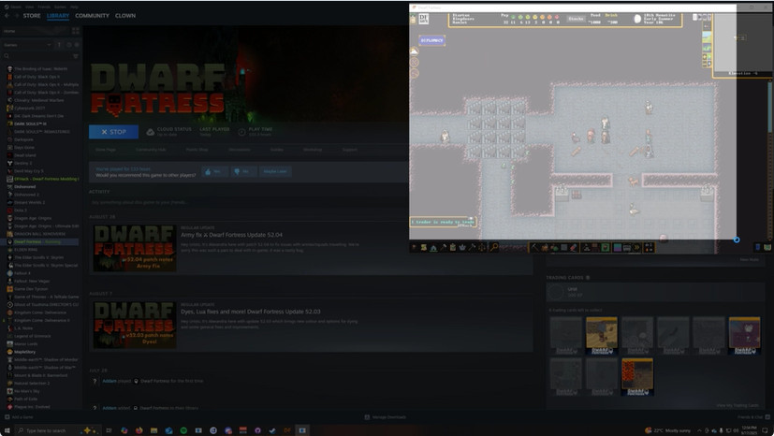Click the play time clock icon

click(241, 132)
